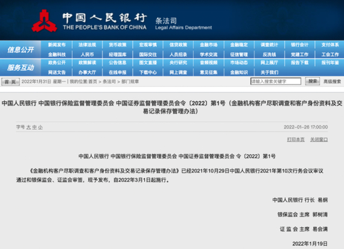Open the 高级搜索 advanced search link

(x=332, y=82)
